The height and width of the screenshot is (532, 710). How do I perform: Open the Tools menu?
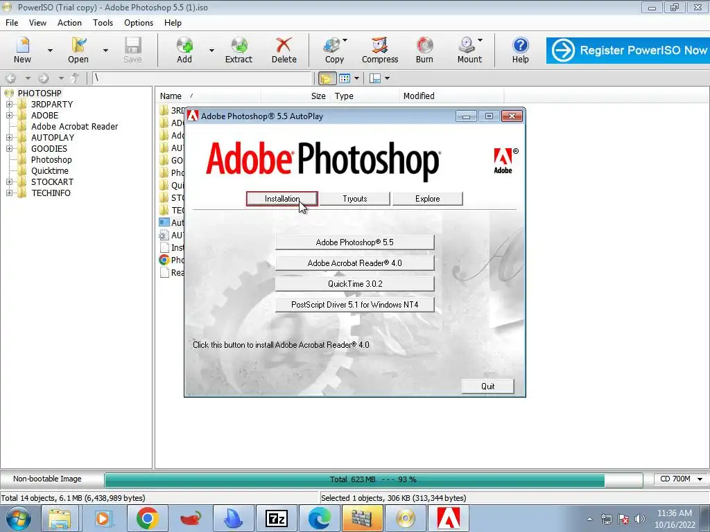tap(103, 23)
